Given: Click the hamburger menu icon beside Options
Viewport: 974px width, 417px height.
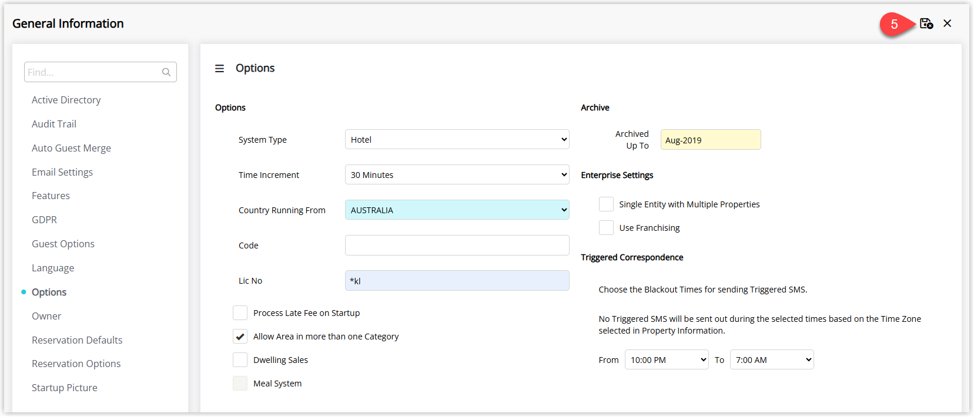Looking at the screenshot, I should click(x=219, y=69).
